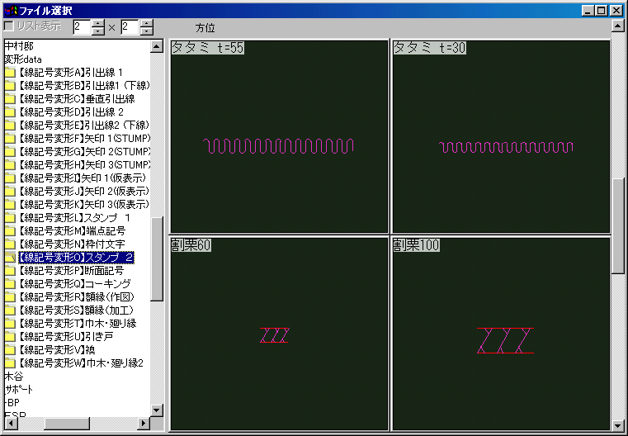Open folder 【線記号変形U】引き戸

68,337
